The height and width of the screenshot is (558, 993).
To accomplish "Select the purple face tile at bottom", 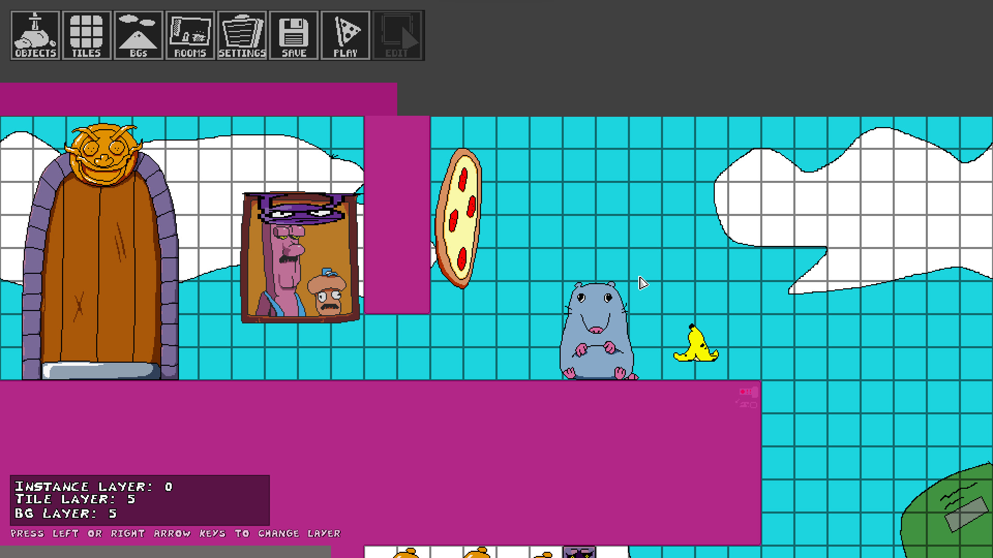I will [x=579, y=552].
